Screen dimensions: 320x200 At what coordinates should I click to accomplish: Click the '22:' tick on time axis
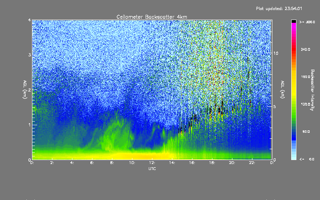click(252, 163)
